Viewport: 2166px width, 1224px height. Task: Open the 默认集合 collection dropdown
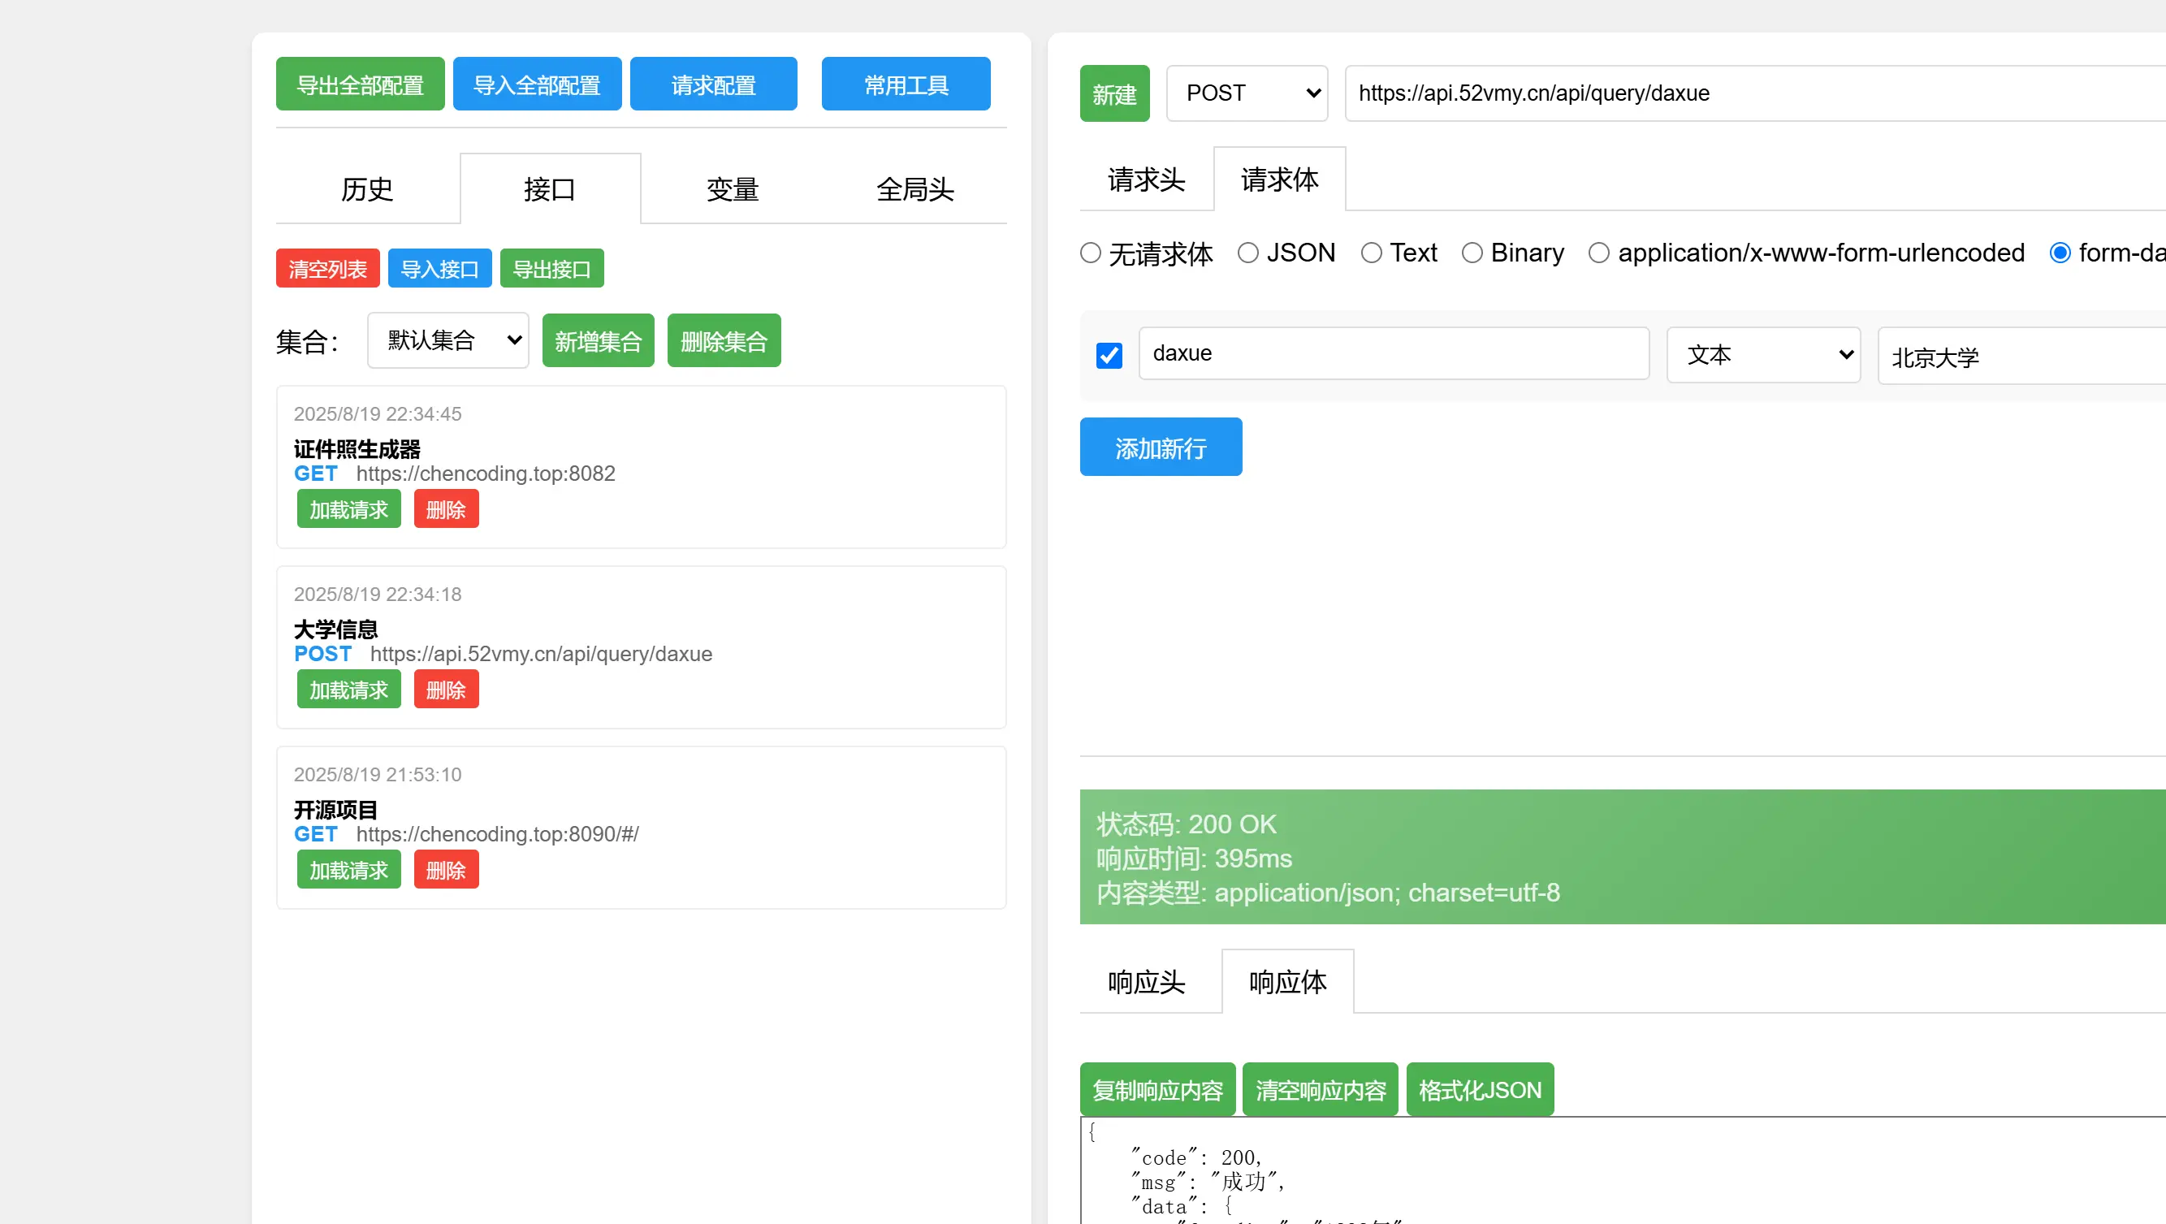[x=447, y=340]
